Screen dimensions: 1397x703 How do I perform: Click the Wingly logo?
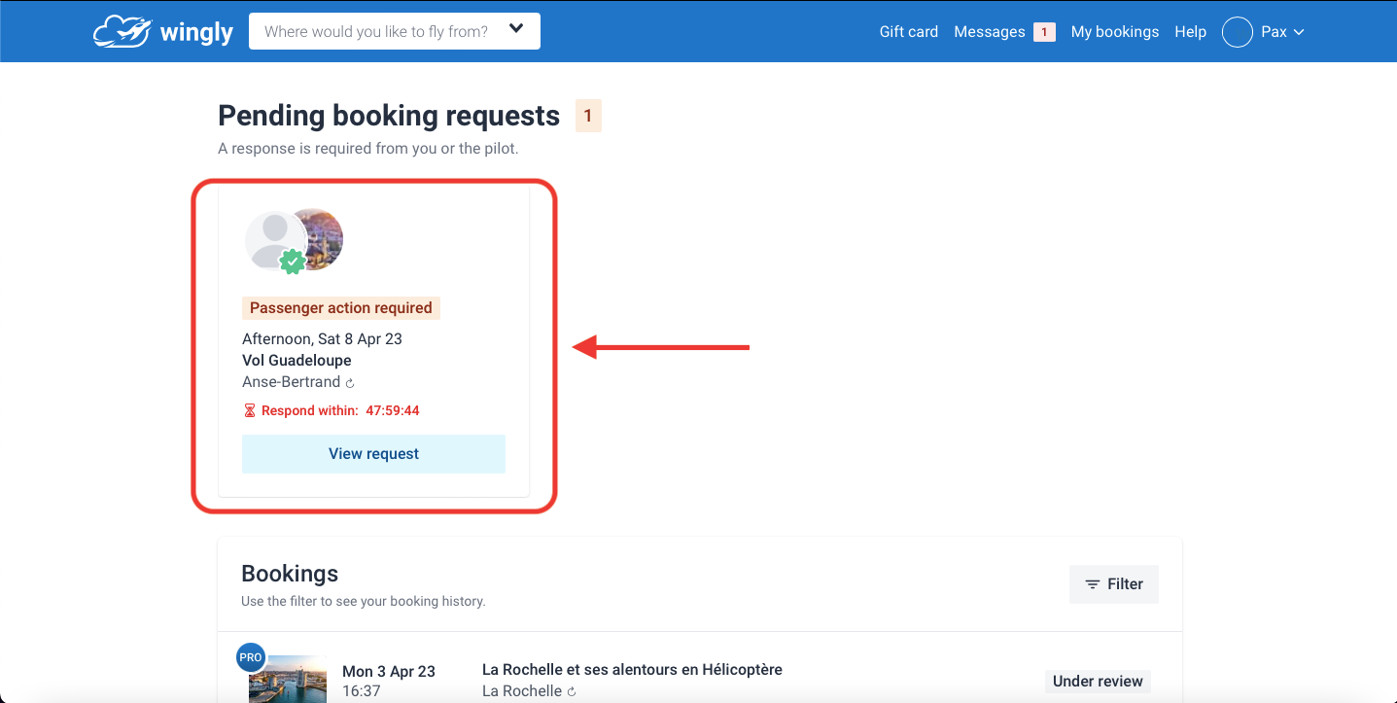pyautogui.click(x=163, y=31)
